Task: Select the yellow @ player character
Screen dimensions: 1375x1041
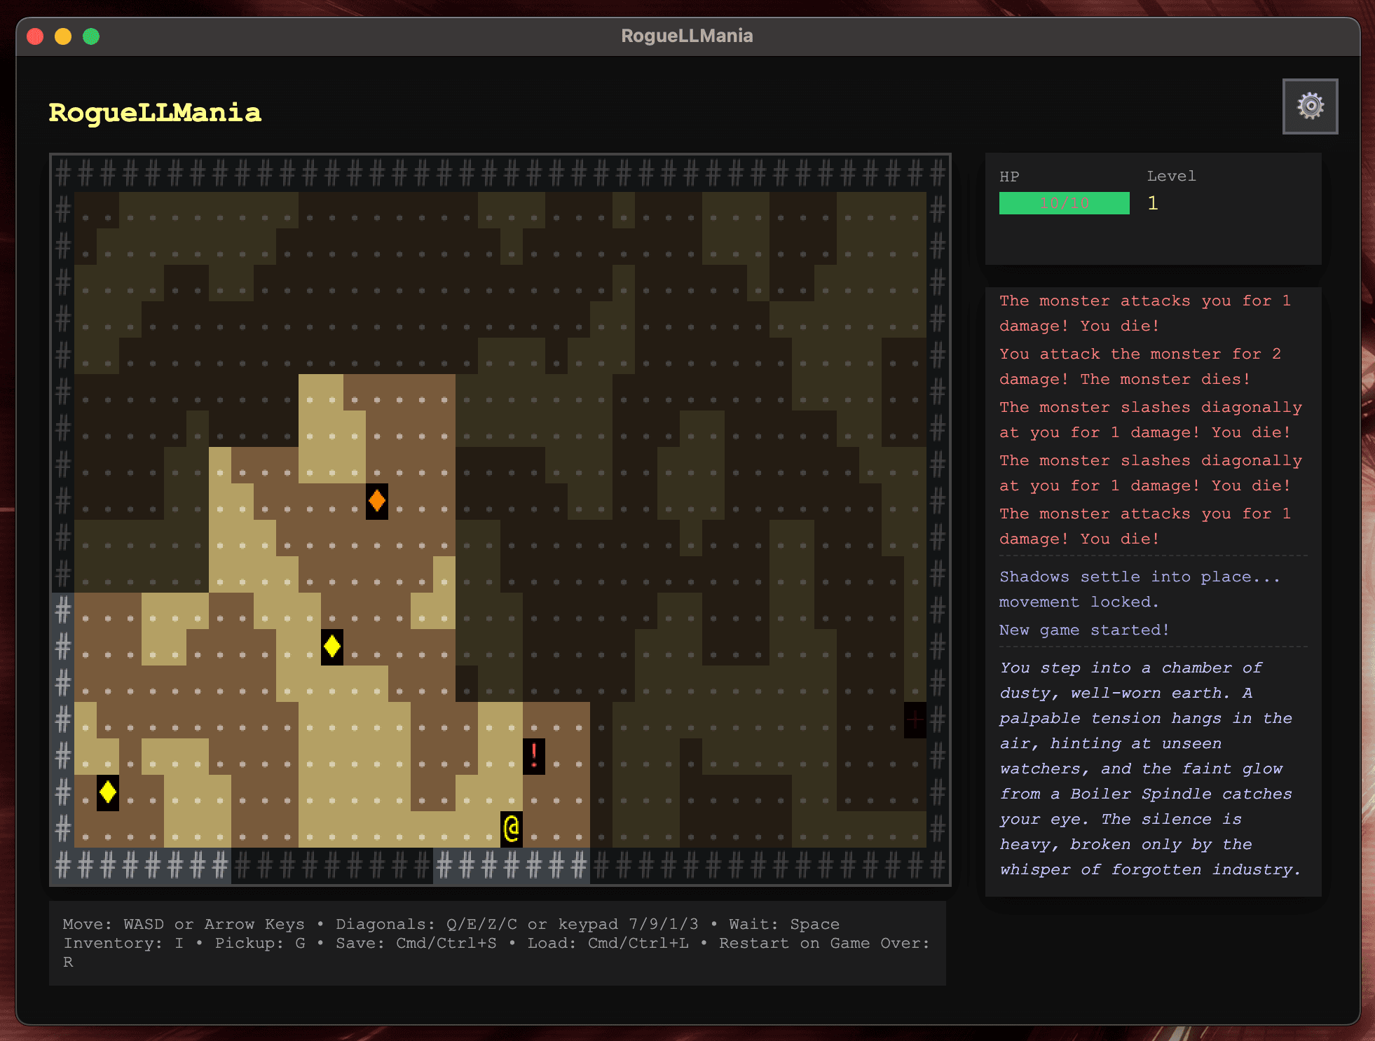Action: point(512,829)
